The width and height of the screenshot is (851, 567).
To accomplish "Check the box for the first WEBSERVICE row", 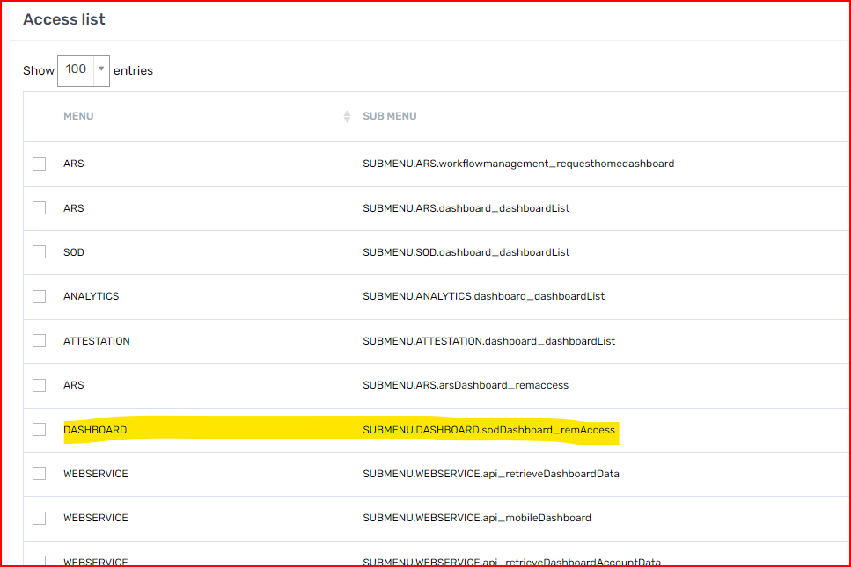I will pos(39,473).
